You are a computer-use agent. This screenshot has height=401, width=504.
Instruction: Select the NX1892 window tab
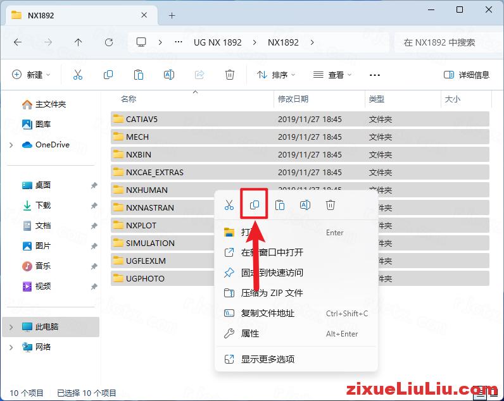pyautogui.click(x=82, y=15)
